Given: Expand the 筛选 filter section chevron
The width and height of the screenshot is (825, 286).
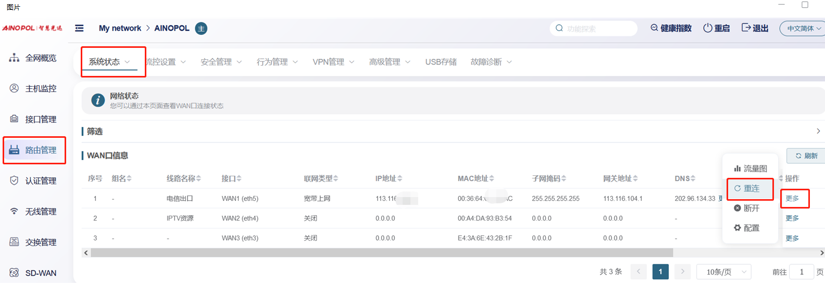Looking at the screenshot, I should click(818, 131).
